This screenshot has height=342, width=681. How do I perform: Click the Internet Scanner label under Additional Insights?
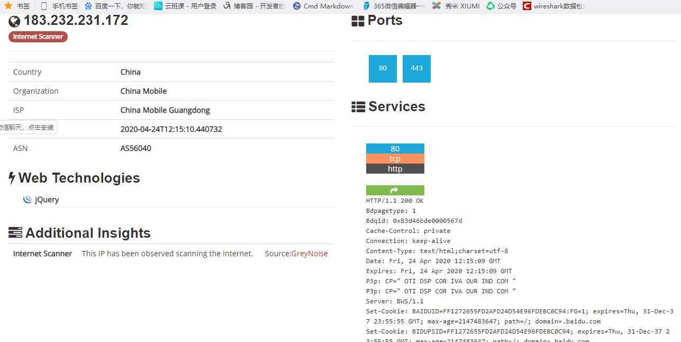tap(42, 254)
